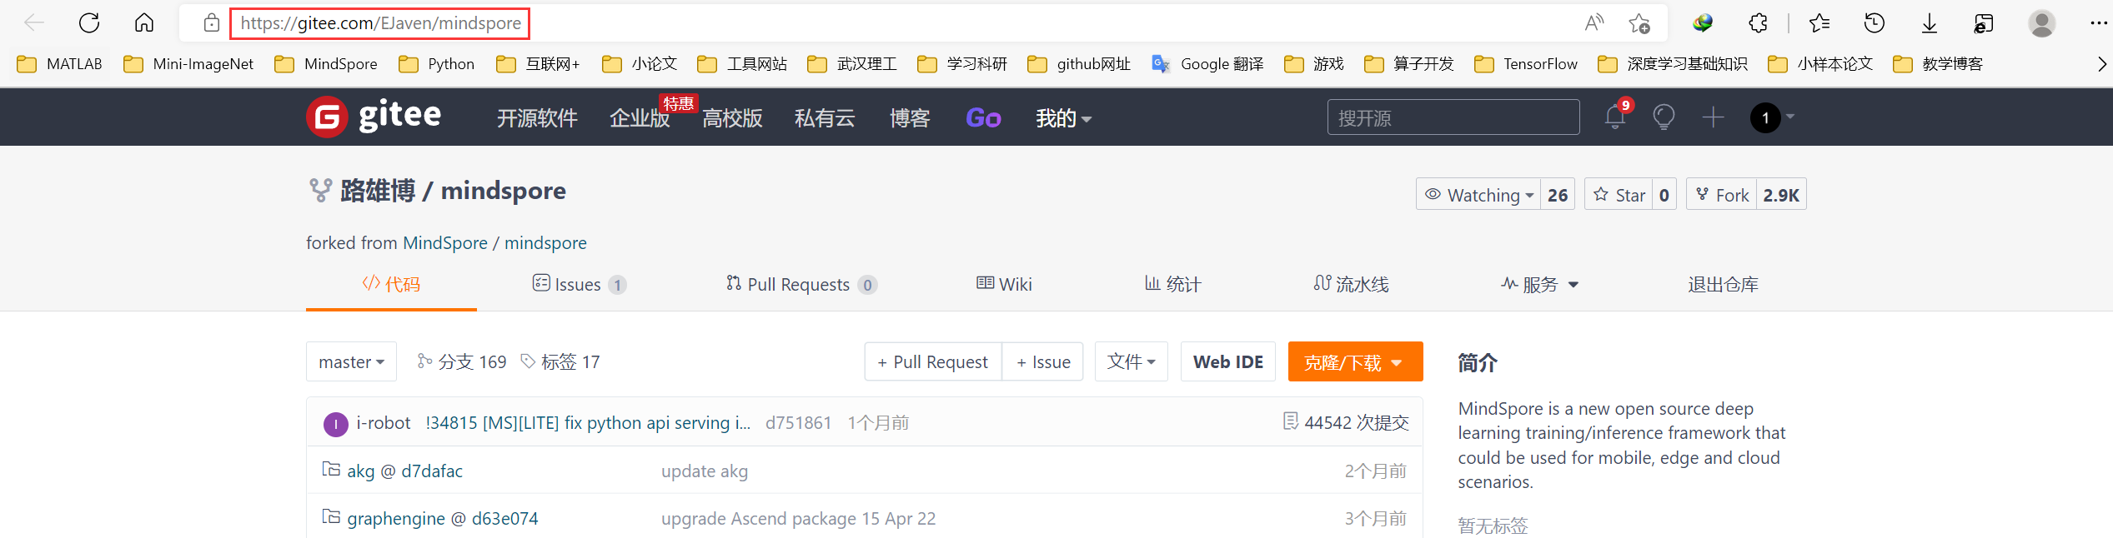2113x538 pixels.
Task: Open 文件 dropdown
Action: 1132,361
